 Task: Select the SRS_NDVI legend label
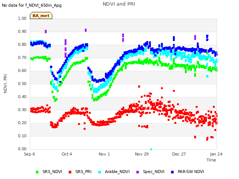pos(52,172)
